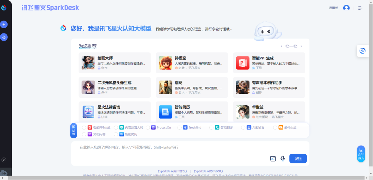
Task: Activate the microphone voice input icon
Action: pos(283,158)
